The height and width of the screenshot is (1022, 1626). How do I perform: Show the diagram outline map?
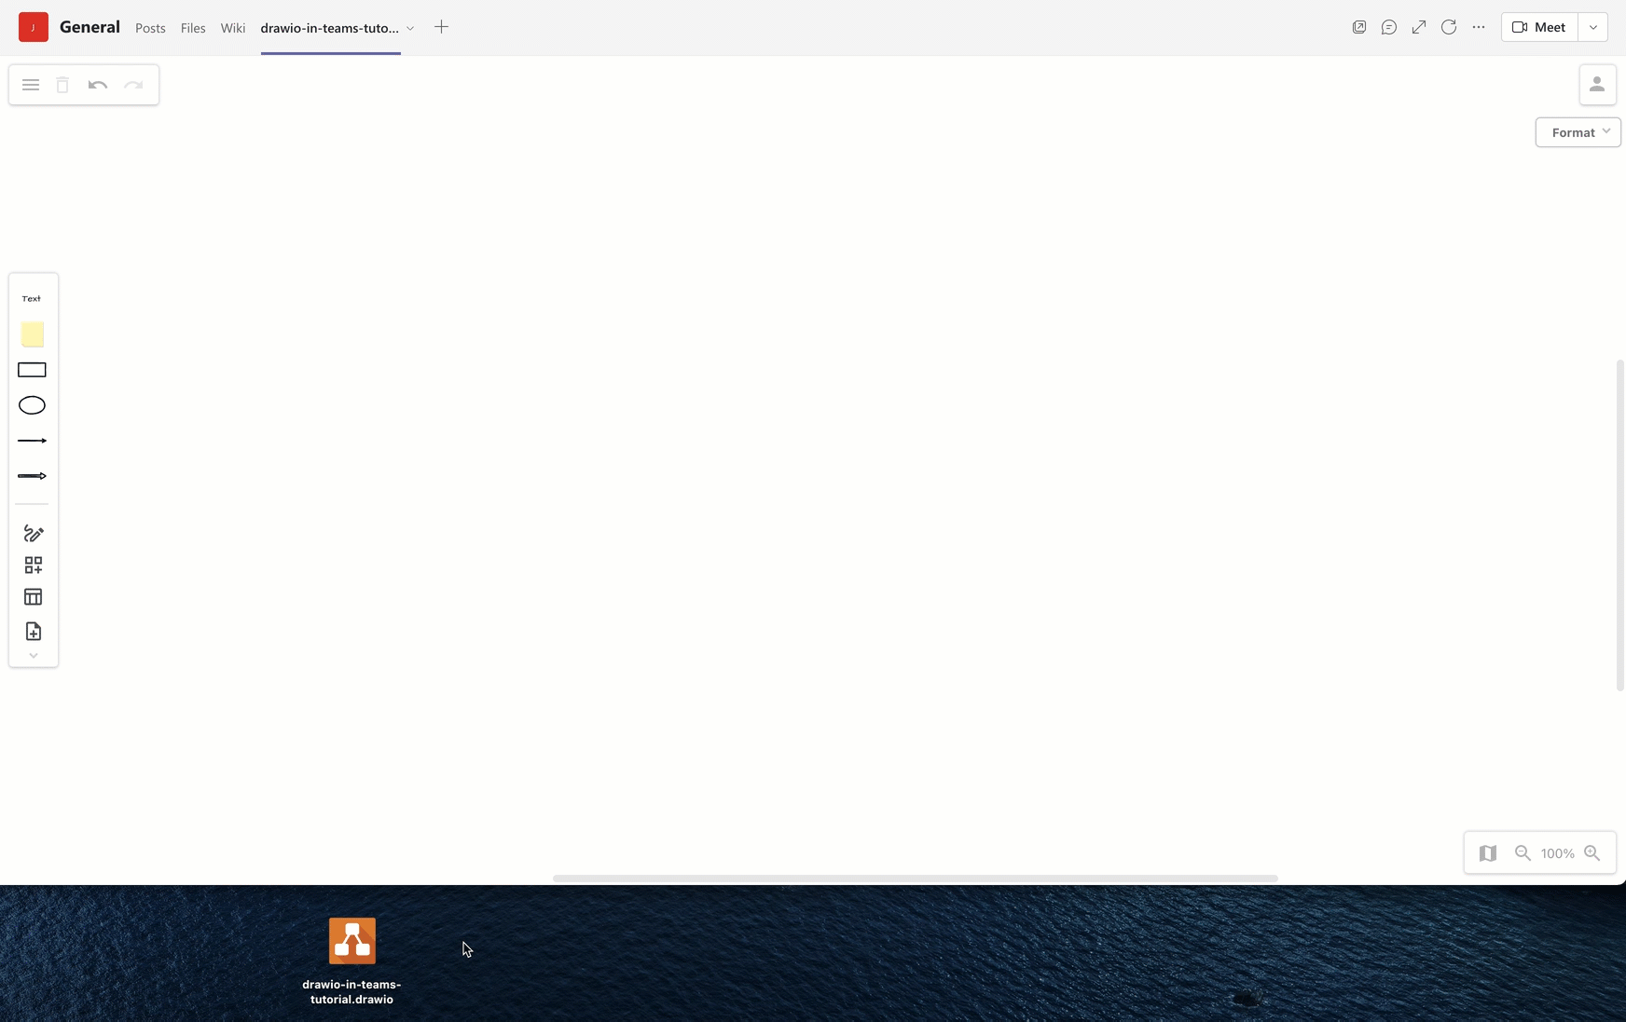click(1489, 852)
